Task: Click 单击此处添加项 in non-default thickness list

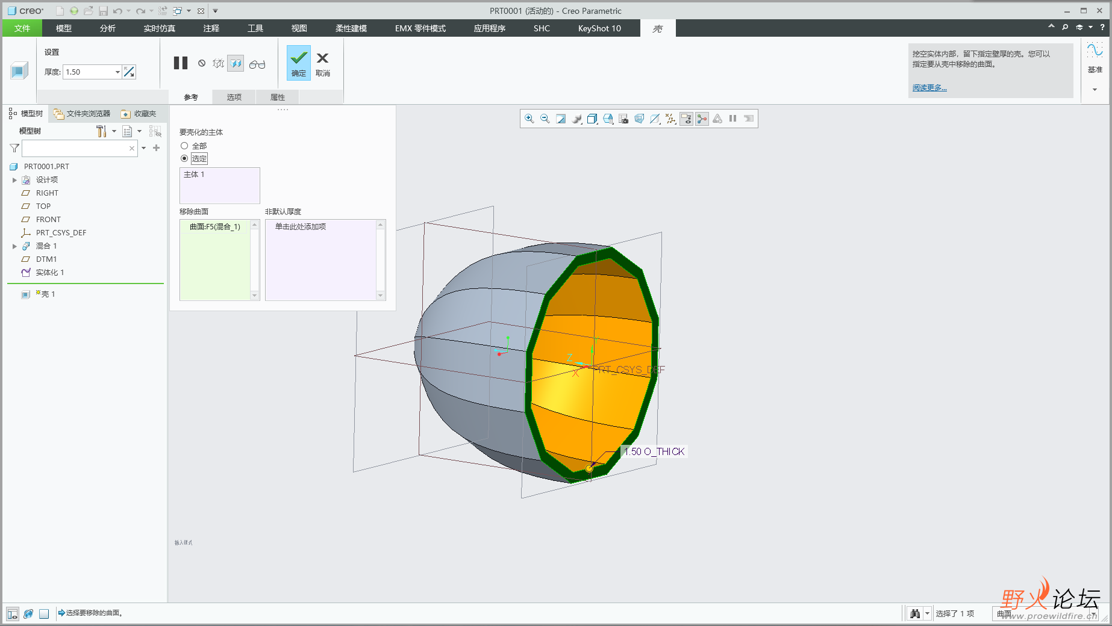Action: pos(301,227)
